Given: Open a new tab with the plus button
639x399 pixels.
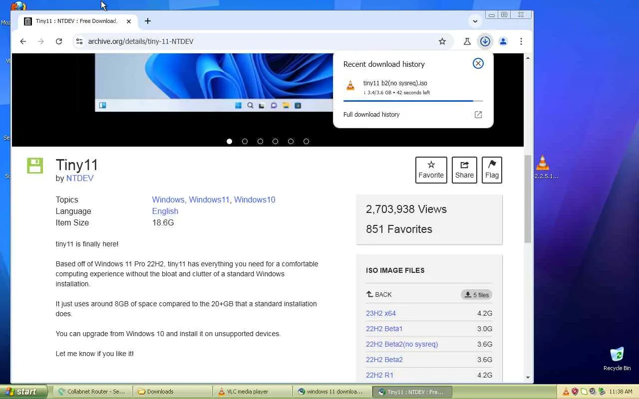Looking at the screenshot, I should [x=148, y=21].
